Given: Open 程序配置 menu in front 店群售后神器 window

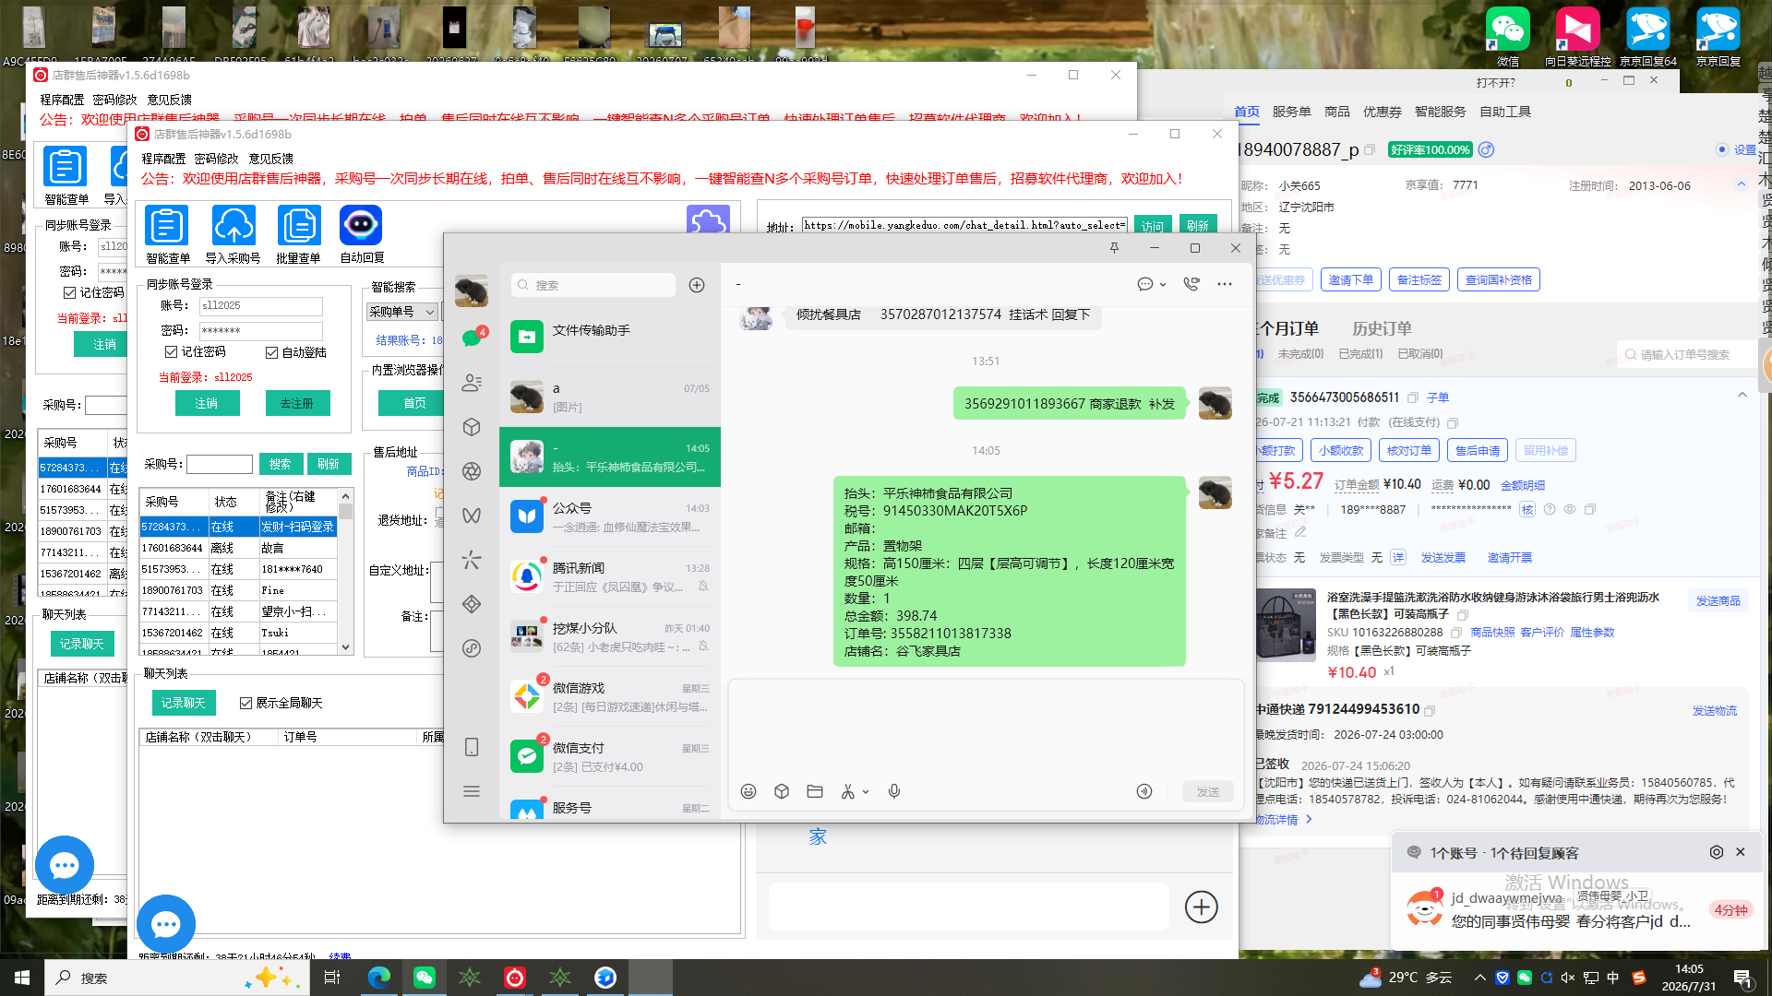Looking at the screenshot, I should click(x=163, y=159).
